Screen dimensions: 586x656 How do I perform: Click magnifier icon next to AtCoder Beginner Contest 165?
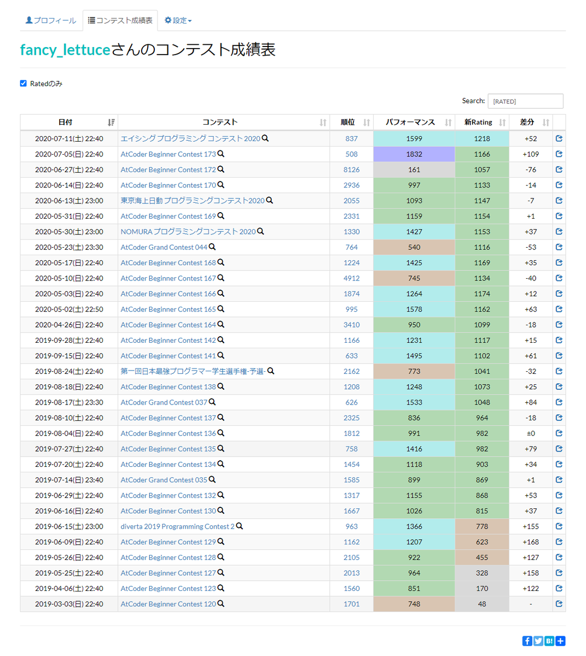pos(221,309)
